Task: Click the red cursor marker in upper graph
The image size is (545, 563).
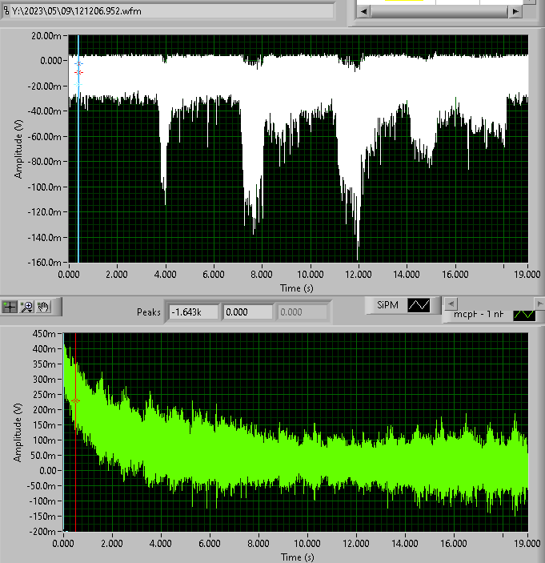Action: [x=78, y=73]
